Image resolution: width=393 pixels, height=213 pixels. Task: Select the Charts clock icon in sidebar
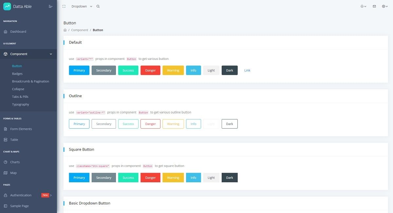(6, 162)
